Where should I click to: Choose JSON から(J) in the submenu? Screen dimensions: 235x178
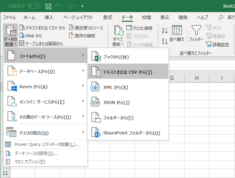coord(128,102)
